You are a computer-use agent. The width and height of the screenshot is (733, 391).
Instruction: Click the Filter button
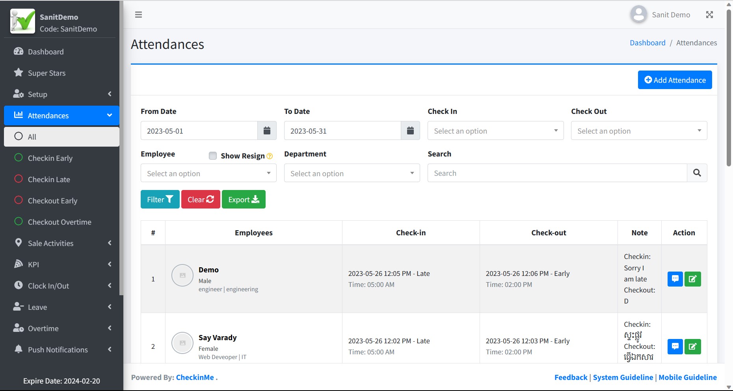tap(160, 199)
